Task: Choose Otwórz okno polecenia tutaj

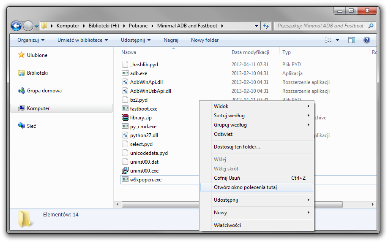Action: 245,187
